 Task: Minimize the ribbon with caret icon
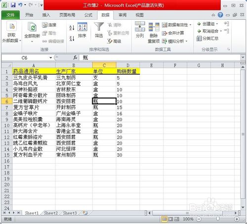[x=213, y=15]
